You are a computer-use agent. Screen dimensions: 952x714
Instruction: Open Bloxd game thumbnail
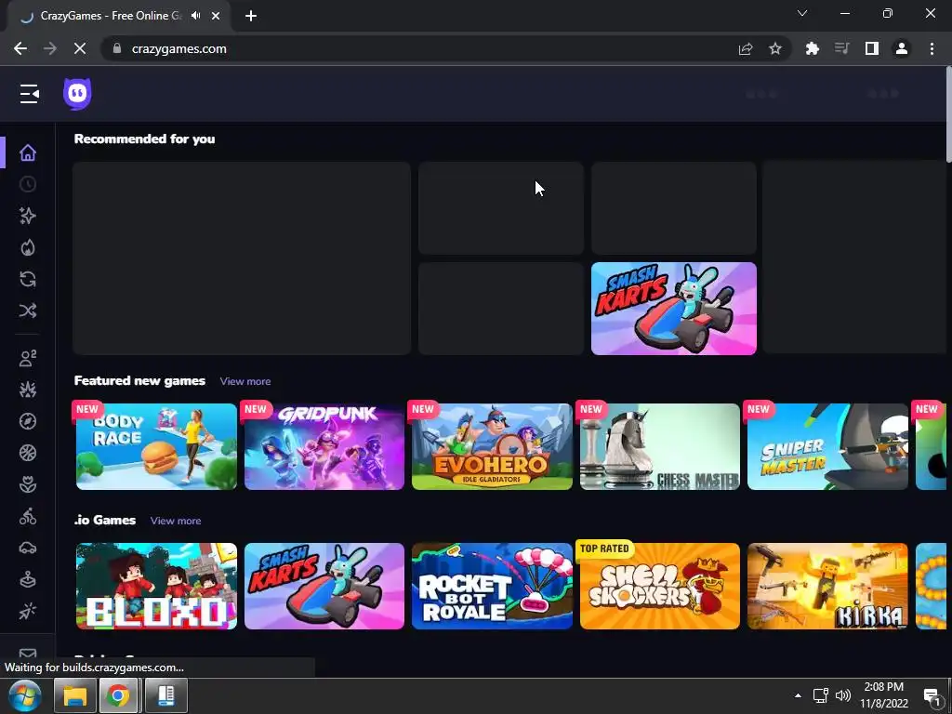click(x=156, y=586)
